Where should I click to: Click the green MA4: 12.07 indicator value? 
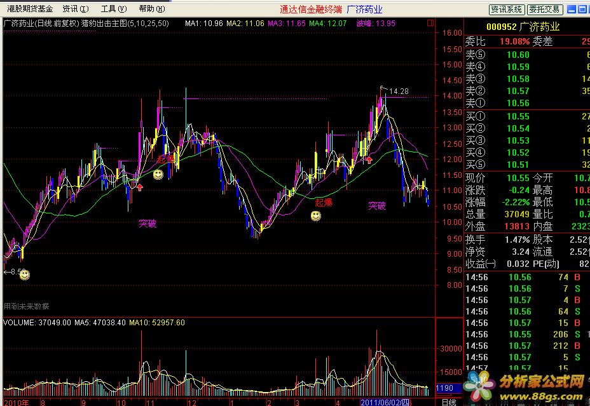[327, 24]
